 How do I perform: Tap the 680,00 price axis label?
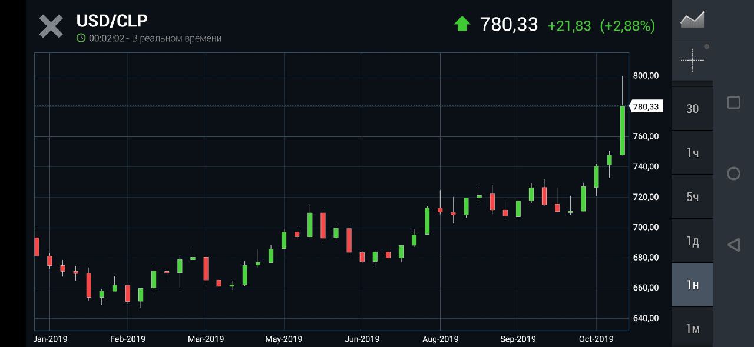[x=646, y=258]
